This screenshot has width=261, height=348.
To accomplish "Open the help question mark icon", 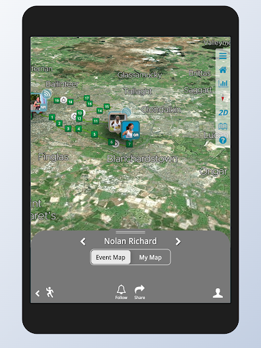I will click(223, 140).
